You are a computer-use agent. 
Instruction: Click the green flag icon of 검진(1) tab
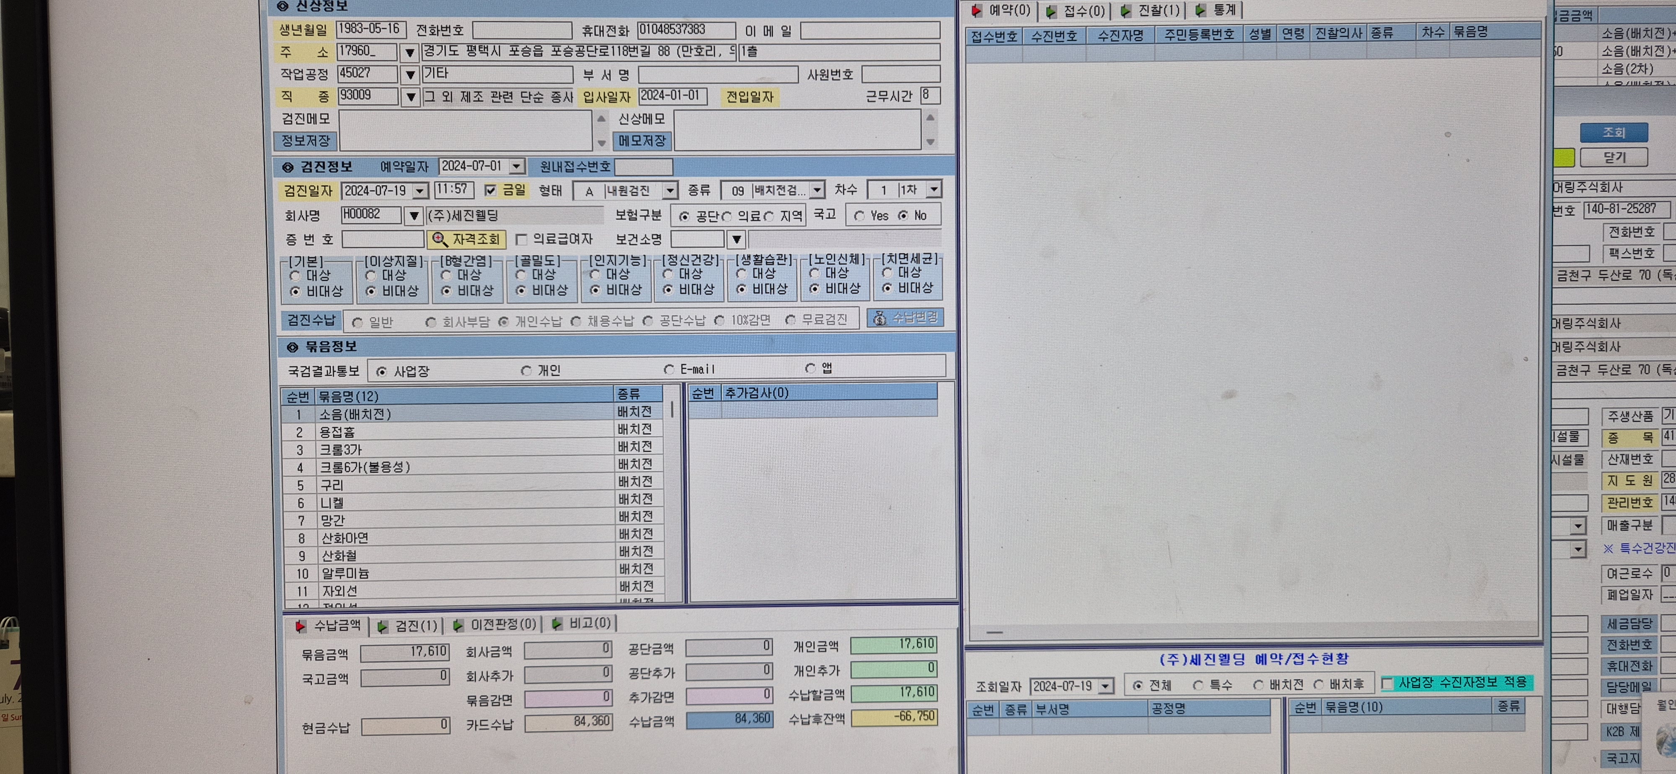383,626
